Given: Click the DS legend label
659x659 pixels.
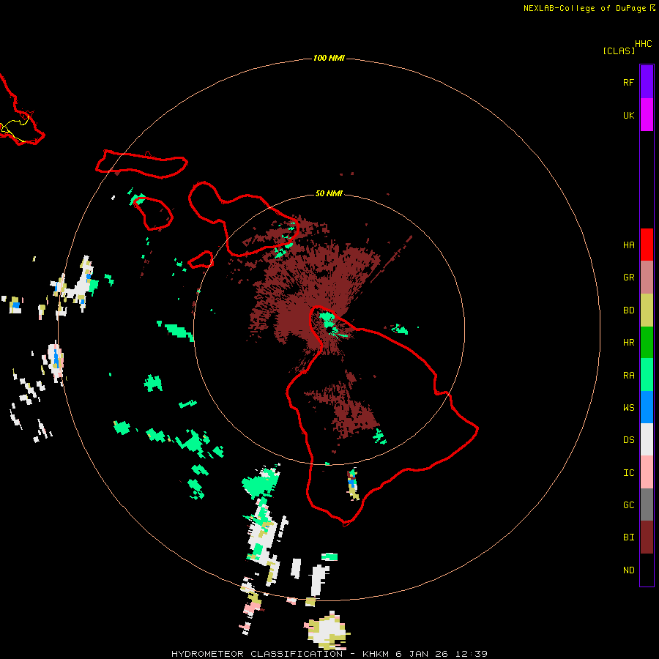Looking at the screenshot, I should [628, 440].
